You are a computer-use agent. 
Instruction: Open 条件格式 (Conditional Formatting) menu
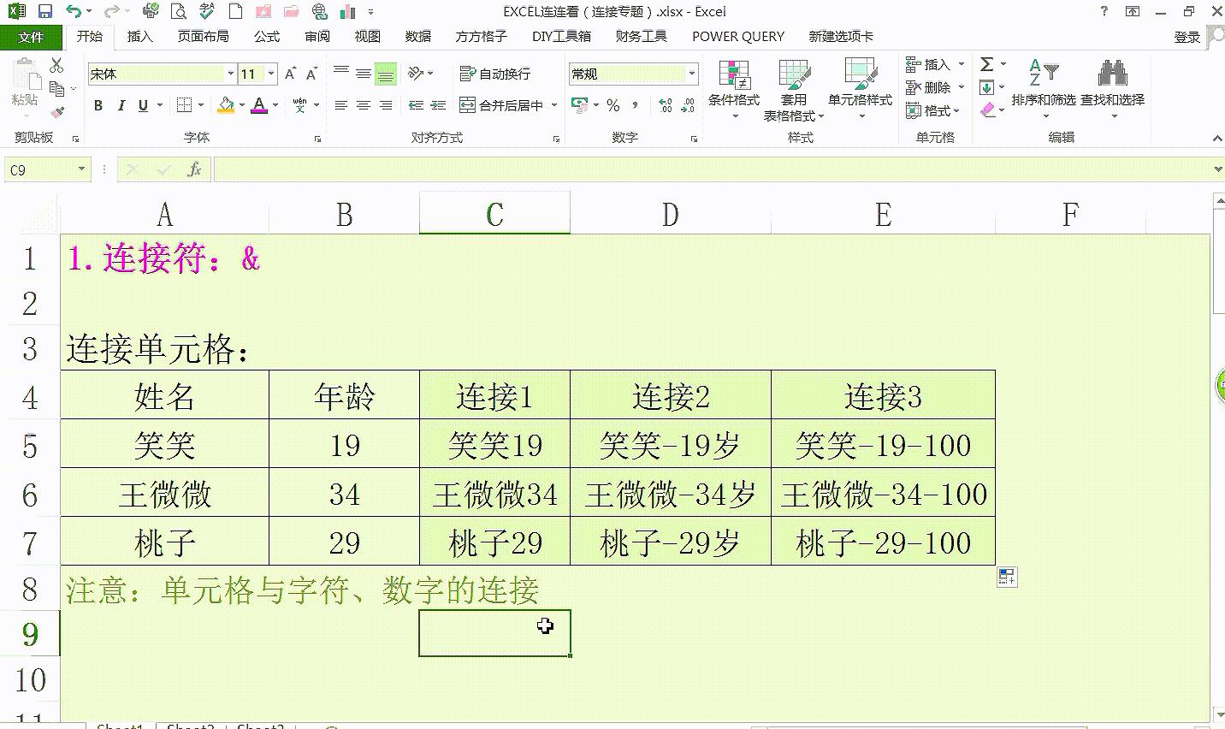pos(736,86)
